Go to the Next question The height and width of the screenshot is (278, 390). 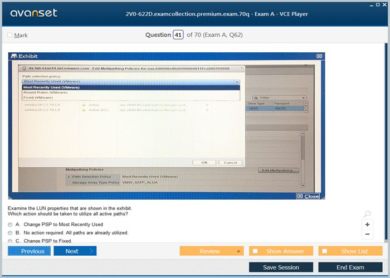75,251
